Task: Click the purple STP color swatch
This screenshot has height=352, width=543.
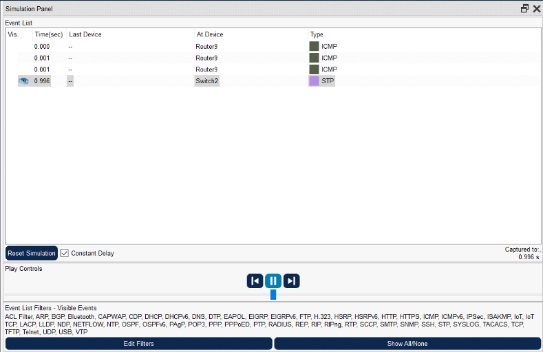Action: (x=314, y=81)
